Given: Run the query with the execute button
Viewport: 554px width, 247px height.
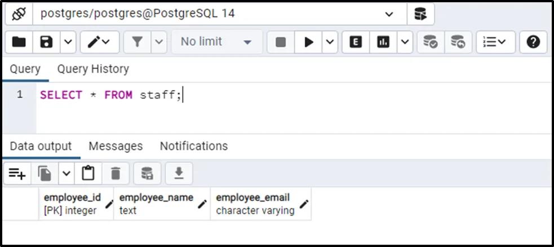Looking at the screenshot, I should point(309,42).
